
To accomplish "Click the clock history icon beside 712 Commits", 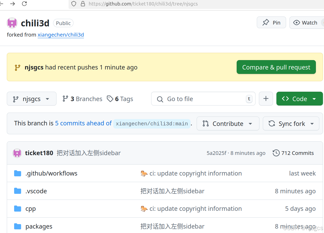I will coord(276,153).
